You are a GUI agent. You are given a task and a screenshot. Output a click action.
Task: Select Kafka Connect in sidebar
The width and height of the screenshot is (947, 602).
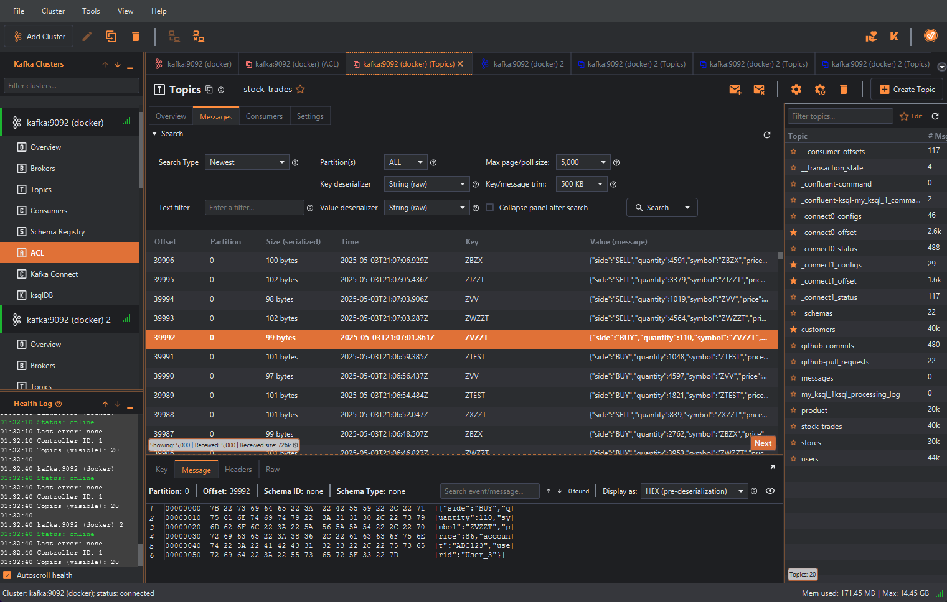[54, 274]
